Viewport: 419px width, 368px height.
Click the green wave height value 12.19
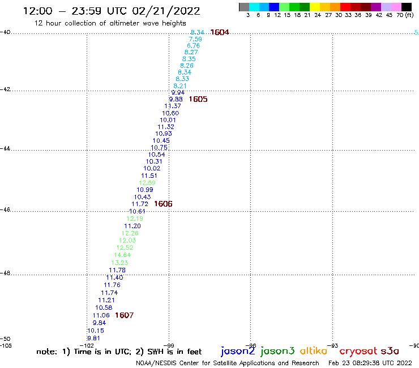(x=135, y=219)
